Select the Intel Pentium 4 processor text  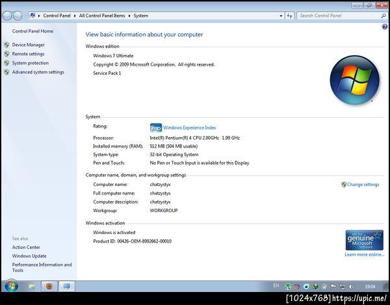click(x=195, y=138)
